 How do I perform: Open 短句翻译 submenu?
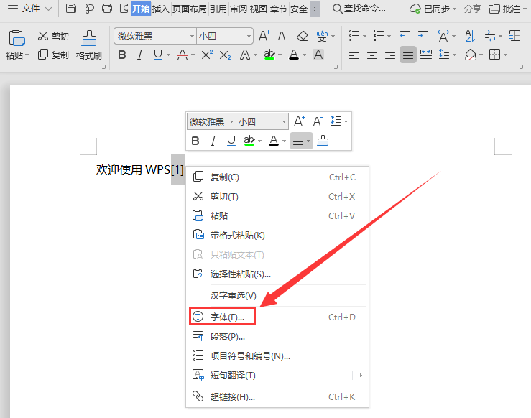pyautogui.click(x=277, y=375)
